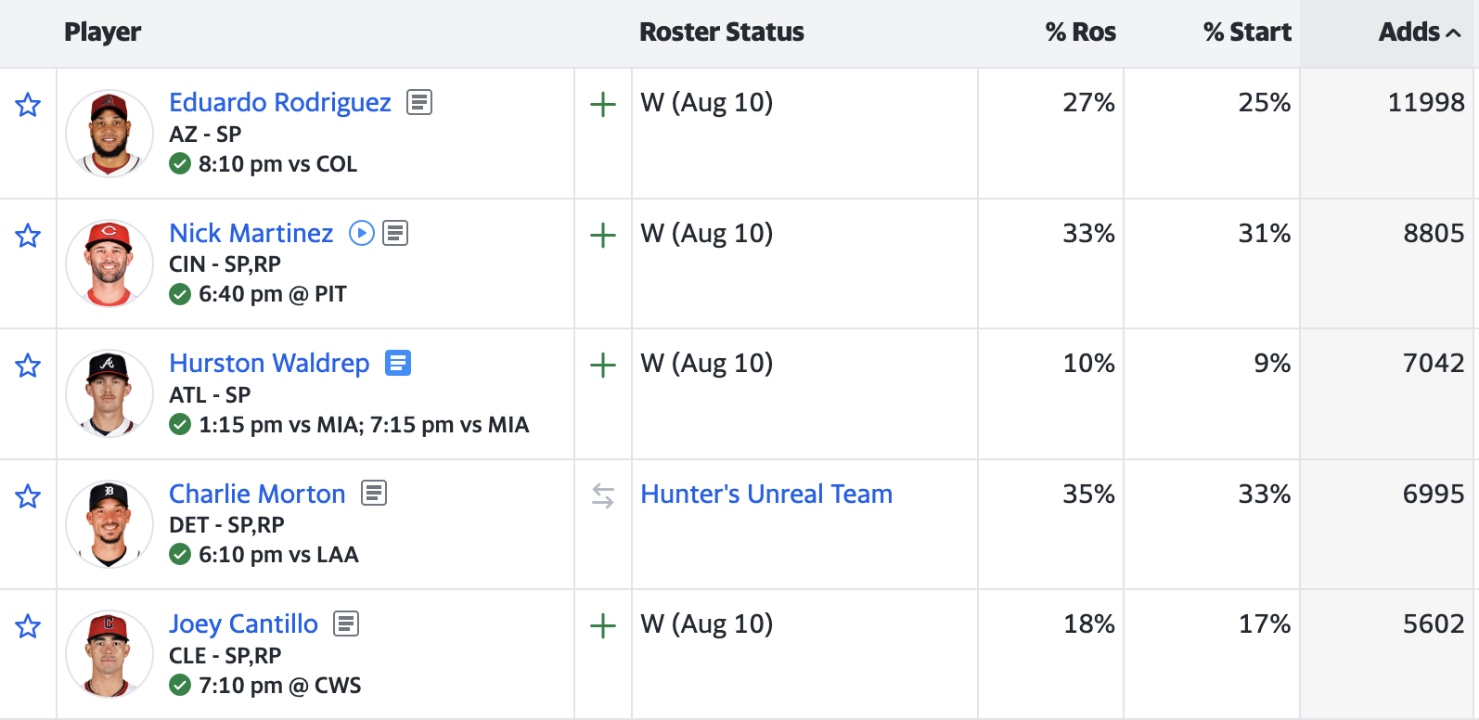Add Nick Martinez with the plus icon
This screenshot has width=1479, height=720.
[603, 235]
